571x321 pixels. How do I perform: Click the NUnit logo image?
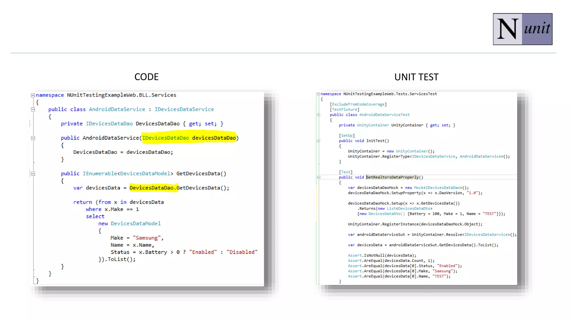click(522, 29)
